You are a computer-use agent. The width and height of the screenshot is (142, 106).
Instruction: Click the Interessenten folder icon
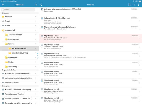(6, 39)
